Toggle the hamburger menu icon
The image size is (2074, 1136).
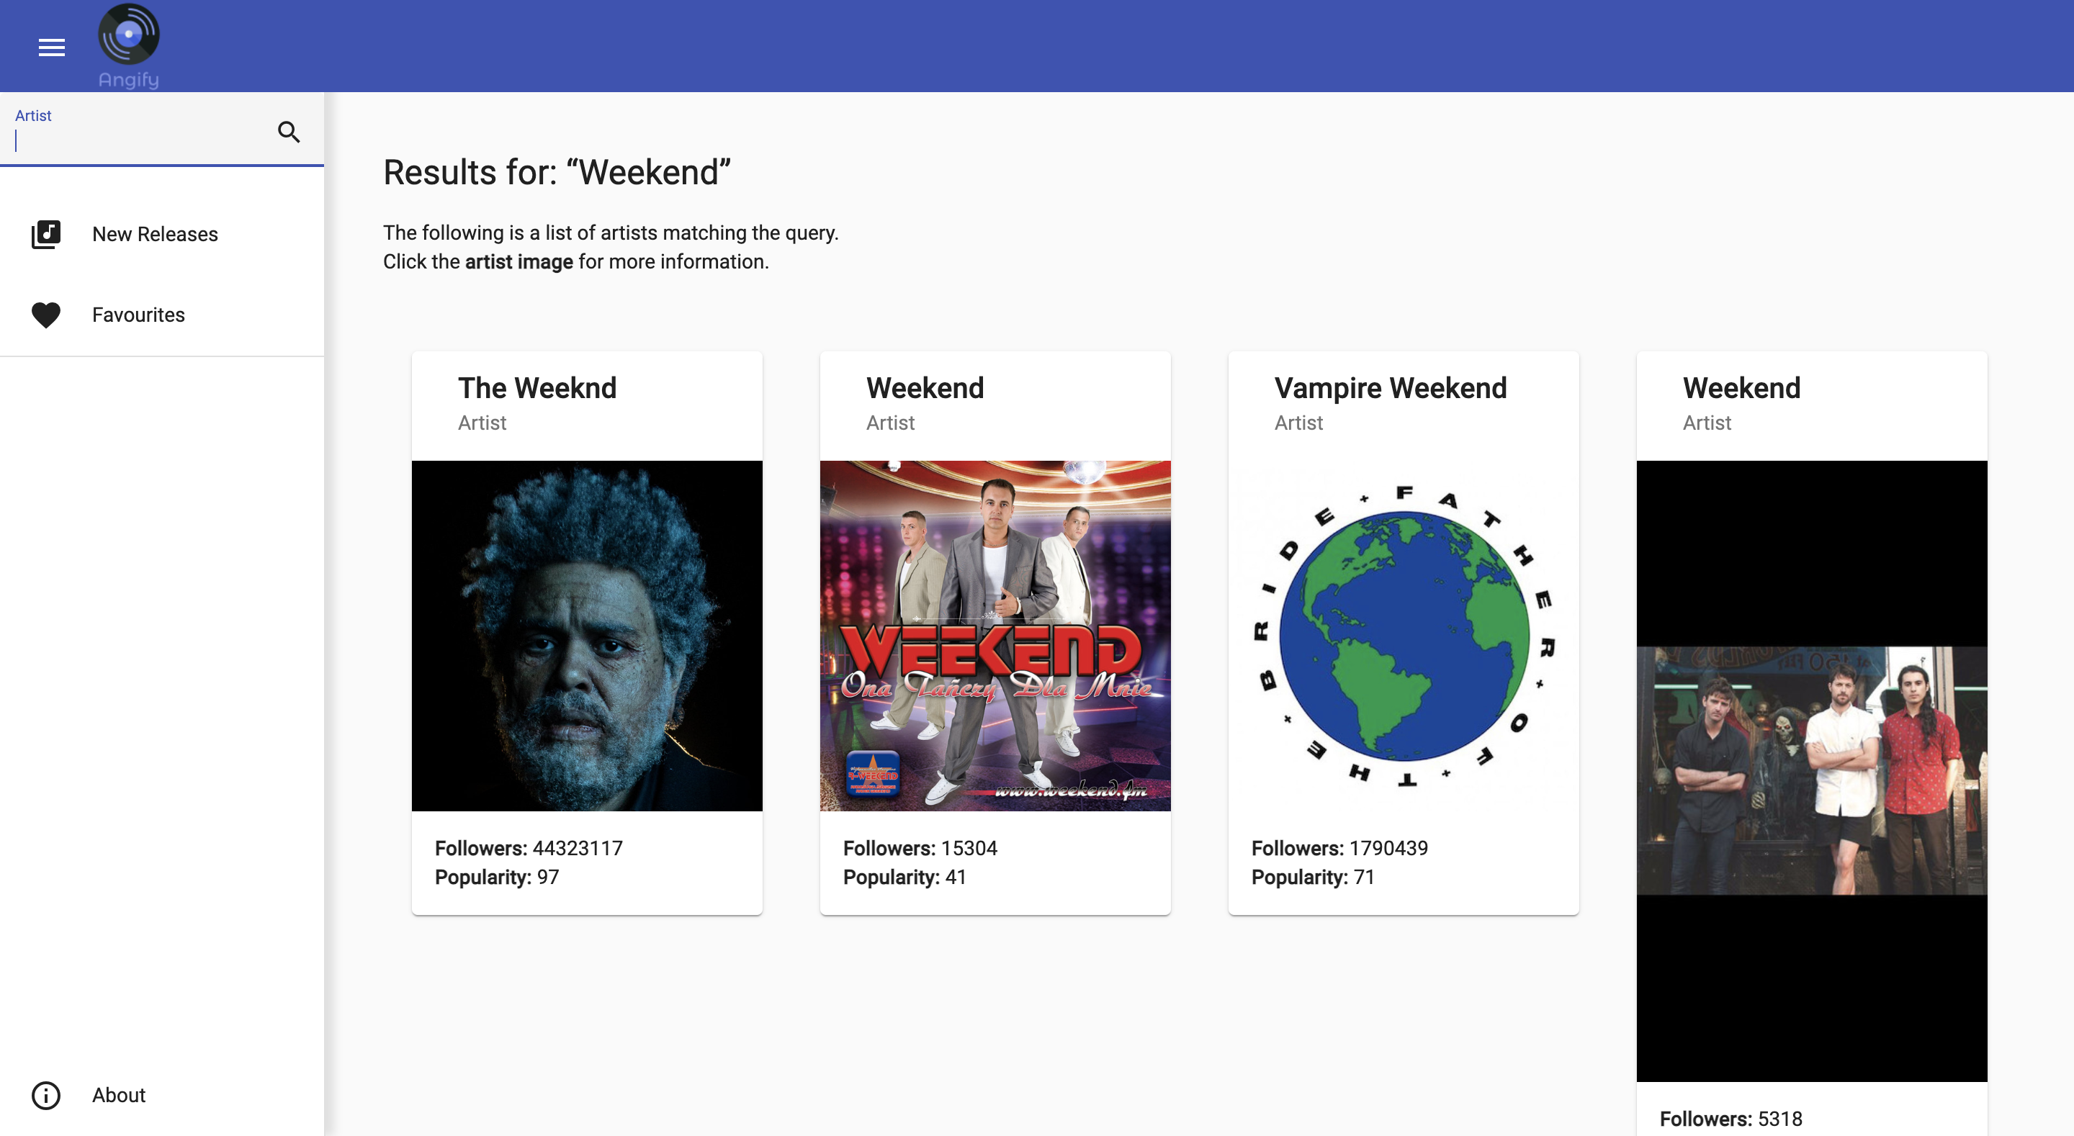coord(52,48)
